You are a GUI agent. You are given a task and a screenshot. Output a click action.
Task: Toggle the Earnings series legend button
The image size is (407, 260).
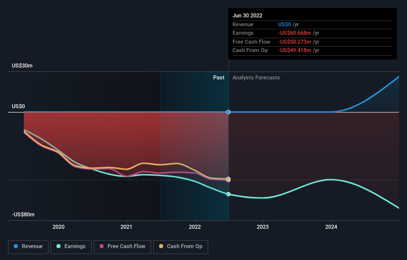pos(71,247)
